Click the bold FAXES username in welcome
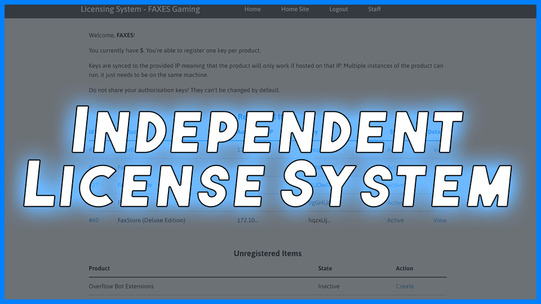Image resolution: width=541 pixels, height=304 pixels. click(x=125, y=35)
